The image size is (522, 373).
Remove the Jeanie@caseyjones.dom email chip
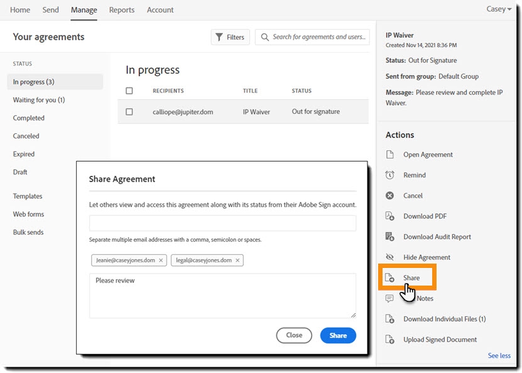coord(161,260)
